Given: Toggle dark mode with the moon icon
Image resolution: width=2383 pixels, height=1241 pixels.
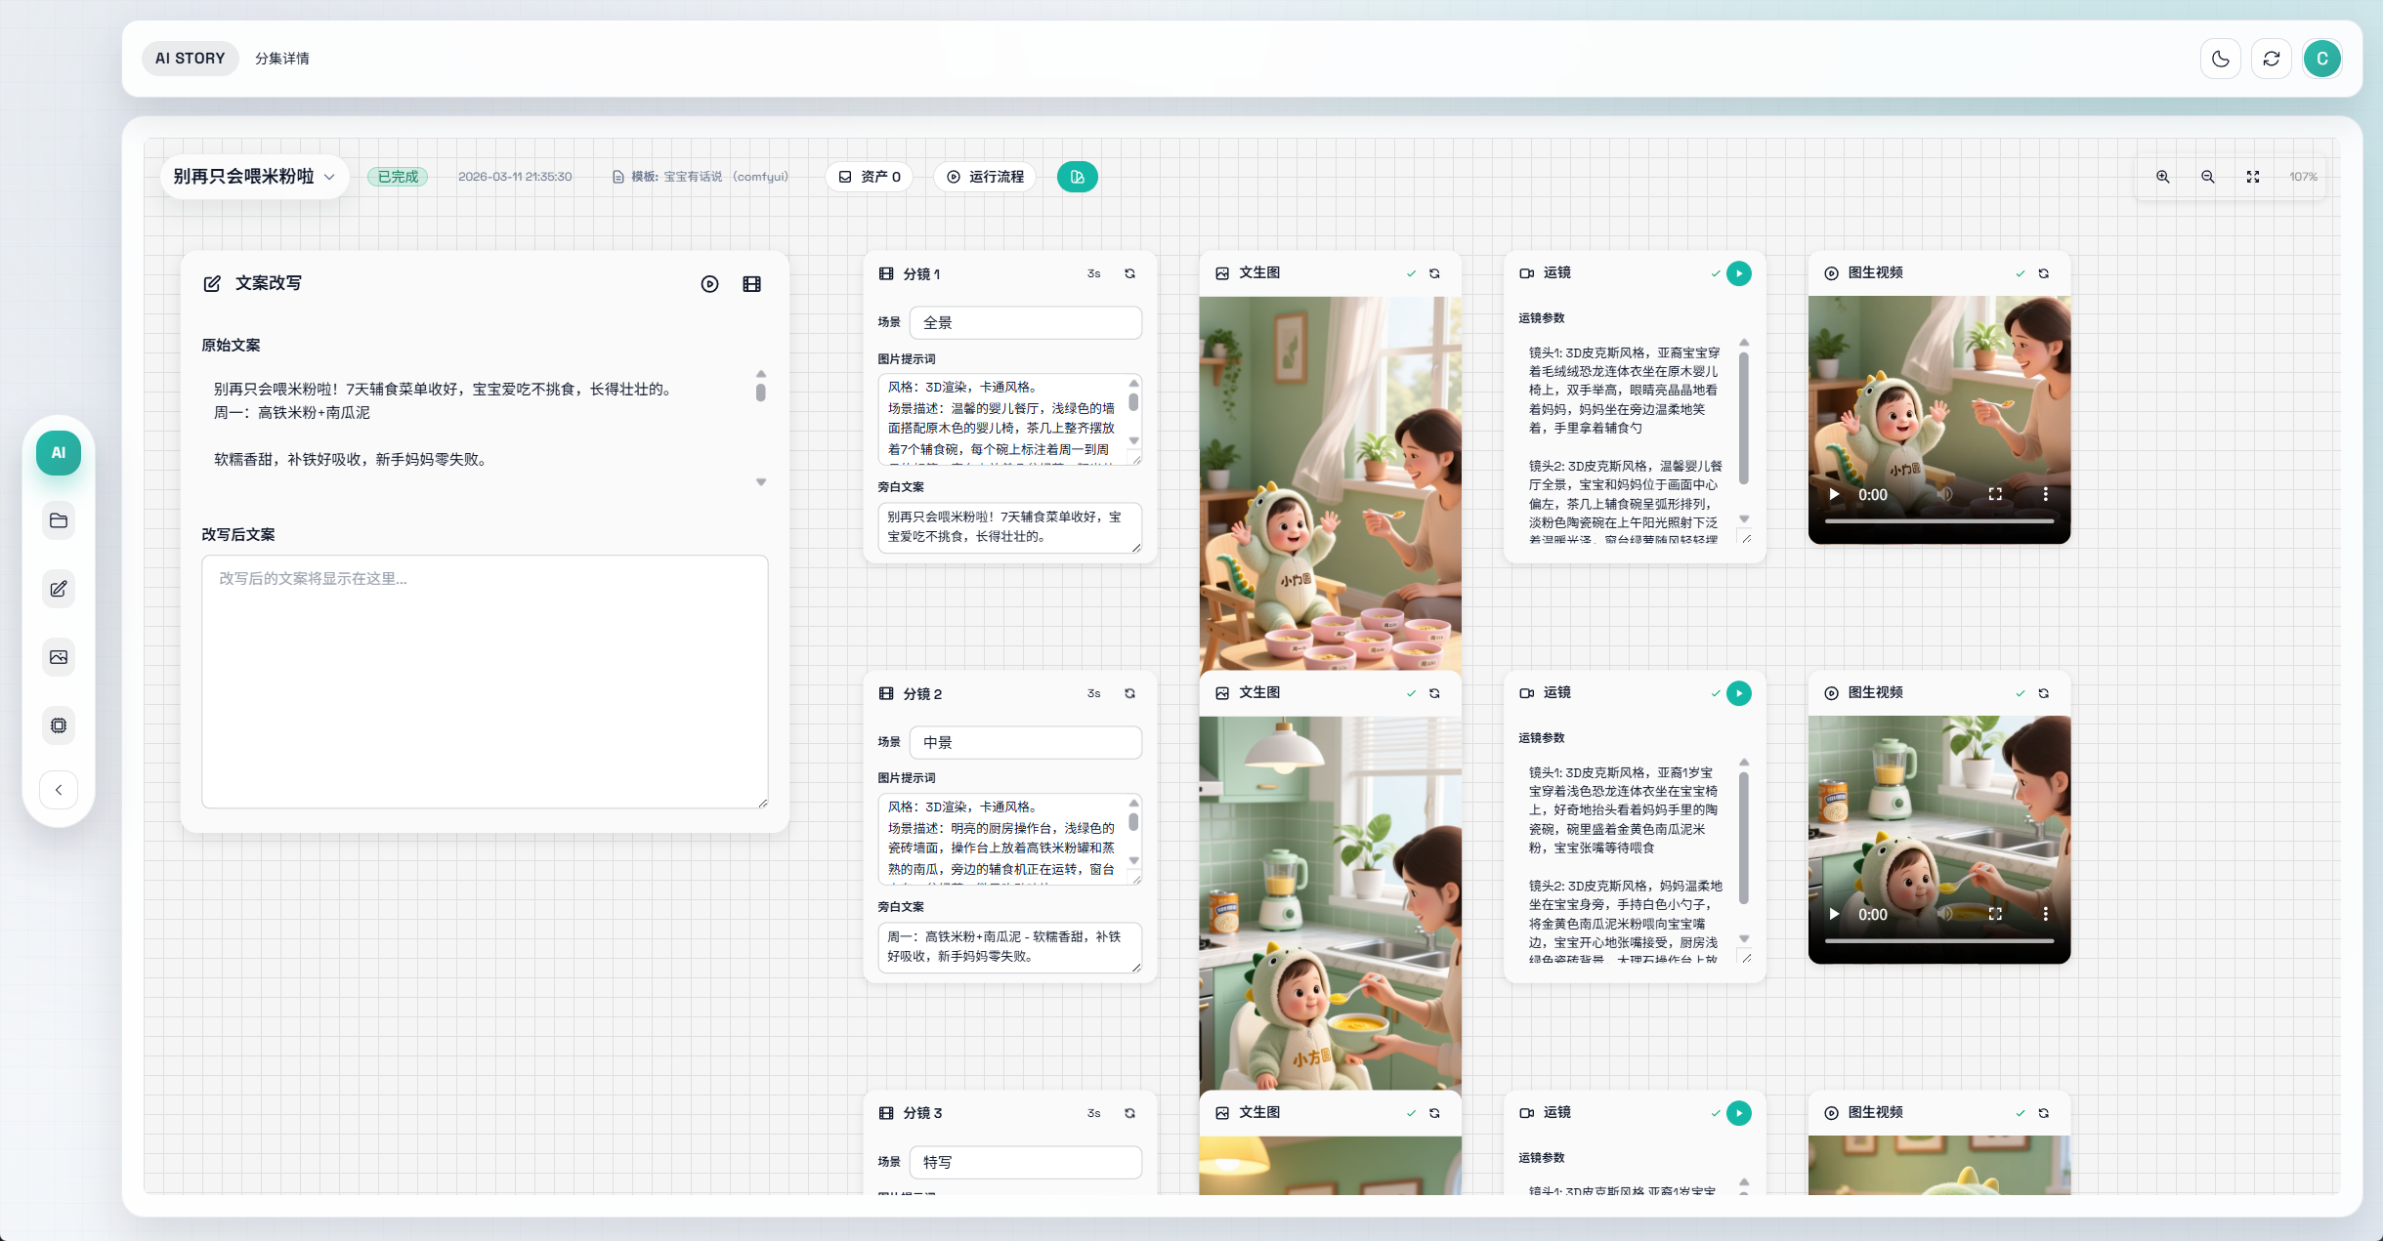Looking at the screenshot, I should tap(2221, 59).
